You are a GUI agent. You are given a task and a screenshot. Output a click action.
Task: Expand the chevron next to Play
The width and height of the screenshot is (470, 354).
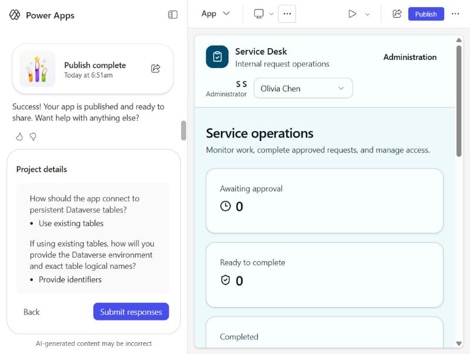pos(367,14)
